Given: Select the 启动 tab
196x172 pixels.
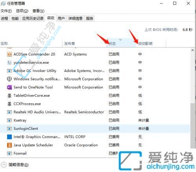Looking at the screenshot, I should tap(51, 18).
